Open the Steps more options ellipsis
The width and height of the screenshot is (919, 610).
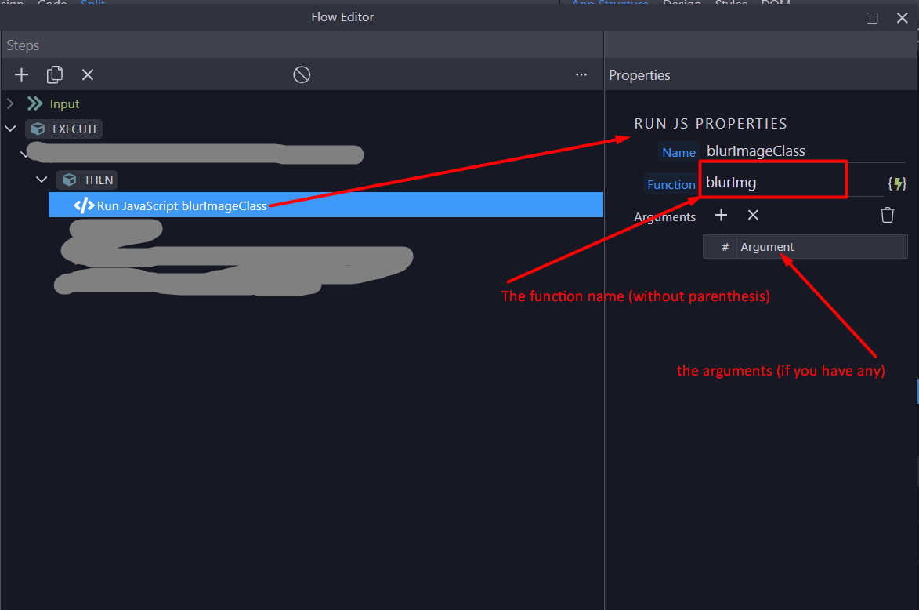tap(581, 74)
